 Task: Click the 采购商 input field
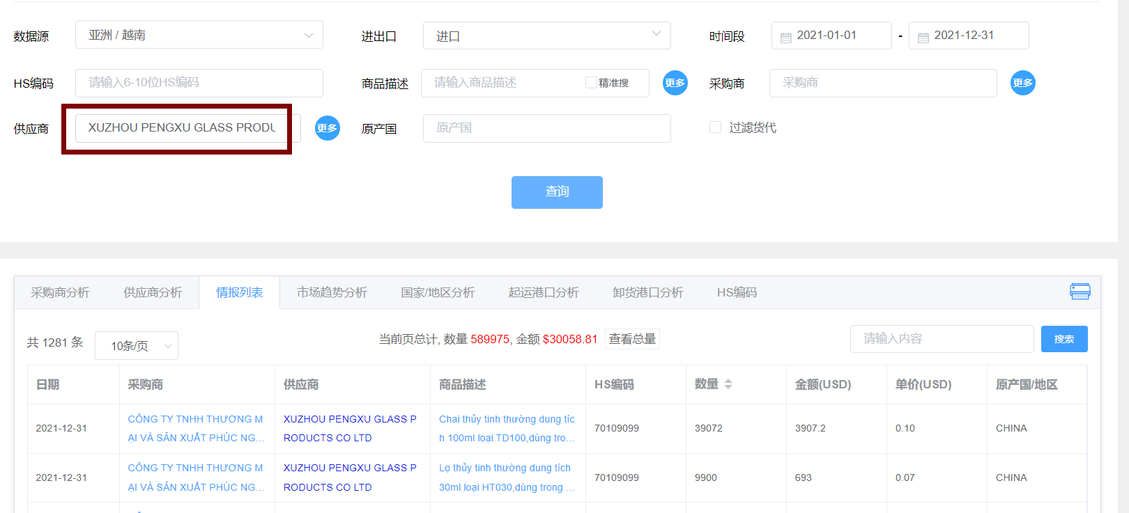click(883, 83)
